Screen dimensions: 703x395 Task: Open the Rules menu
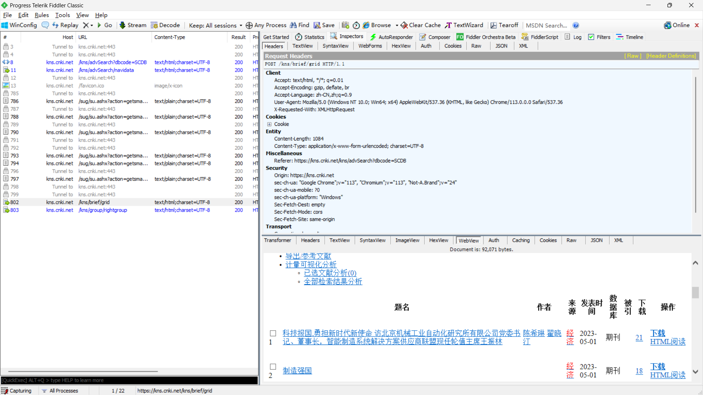click(x=42, y=15)
